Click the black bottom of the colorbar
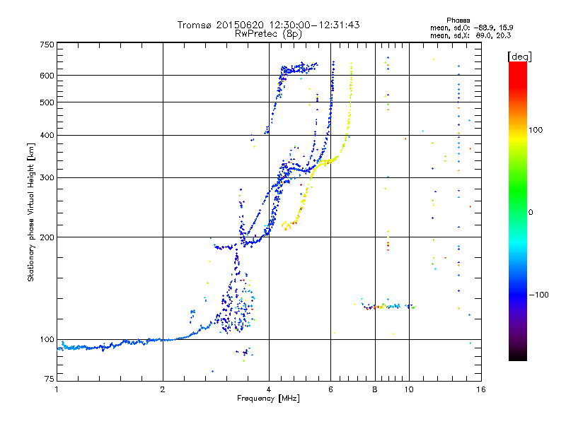Screen dimensions: 566x424 [518, 355]
